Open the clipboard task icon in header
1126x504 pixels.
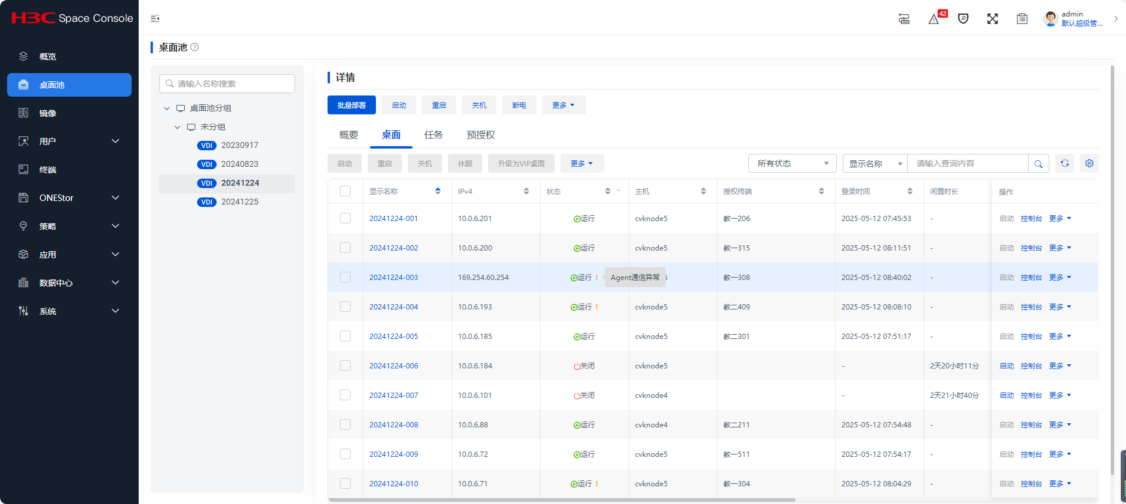click(1022, 19)
